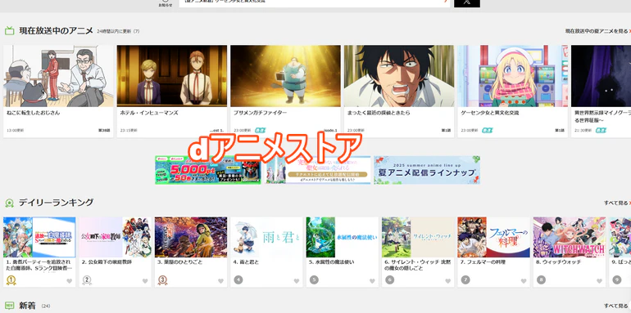631x313 pixels.
Task: Click the X (Twitter) share button
Action: tap(467, 2)
